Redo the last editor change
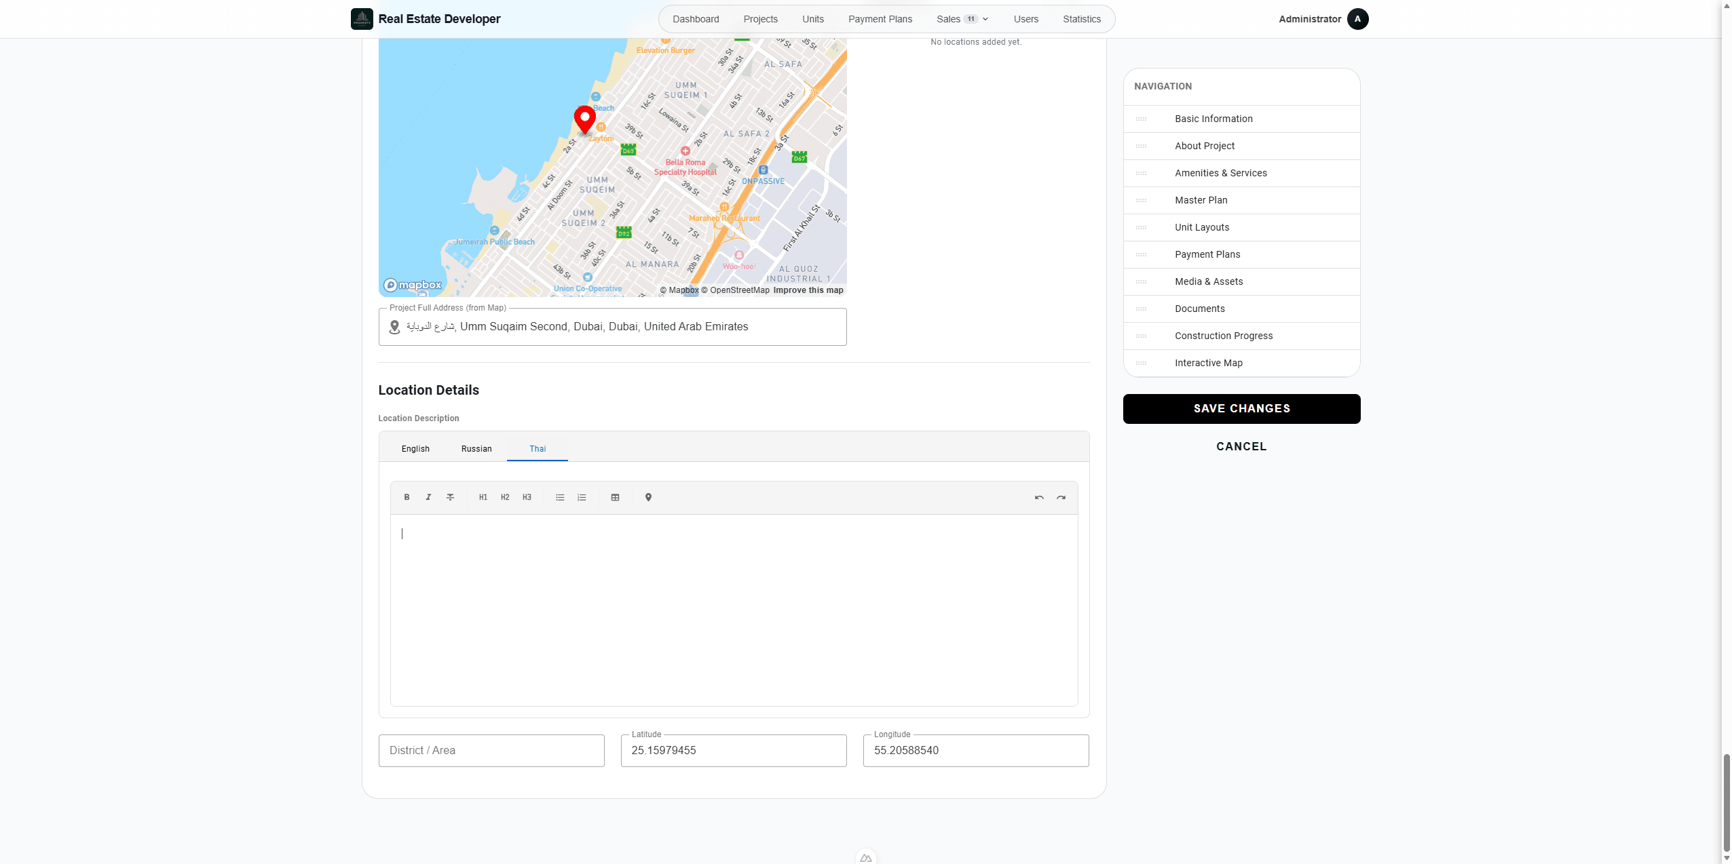 (1061, 497)
